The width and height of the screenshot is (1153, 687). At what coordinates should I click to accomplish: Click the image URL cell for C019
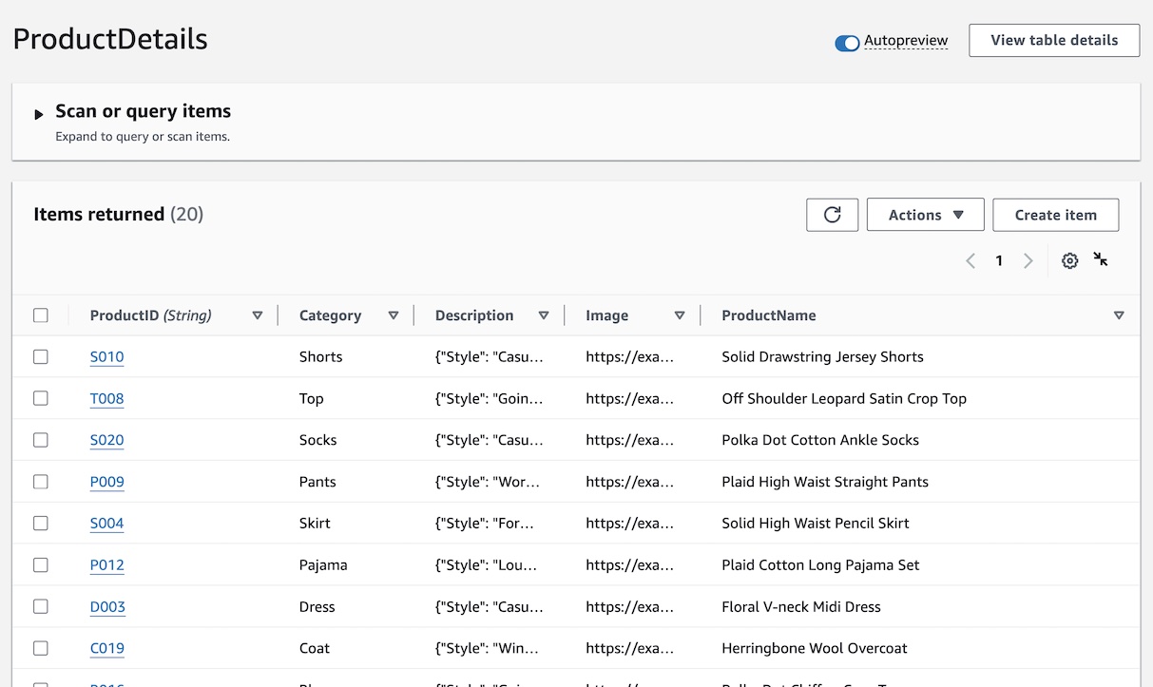629,648
